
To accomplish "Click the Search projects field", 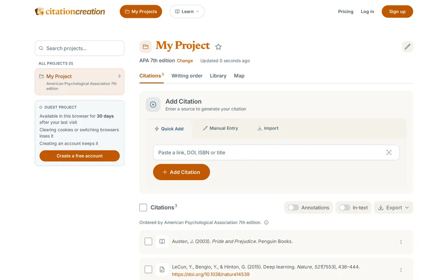I will click(x=80, y=48).
